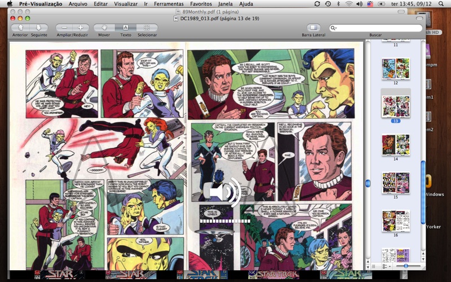Viewport: 451px width, 282px height.
Task: Open the Pré-Visualização application menu
Action: pyautogui.click(x=41, y=4)
